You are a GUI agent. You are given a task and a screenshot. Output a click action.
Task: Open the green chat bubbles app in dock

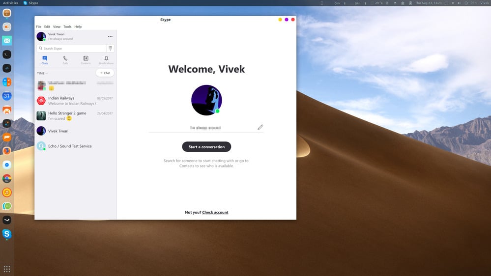7,206
